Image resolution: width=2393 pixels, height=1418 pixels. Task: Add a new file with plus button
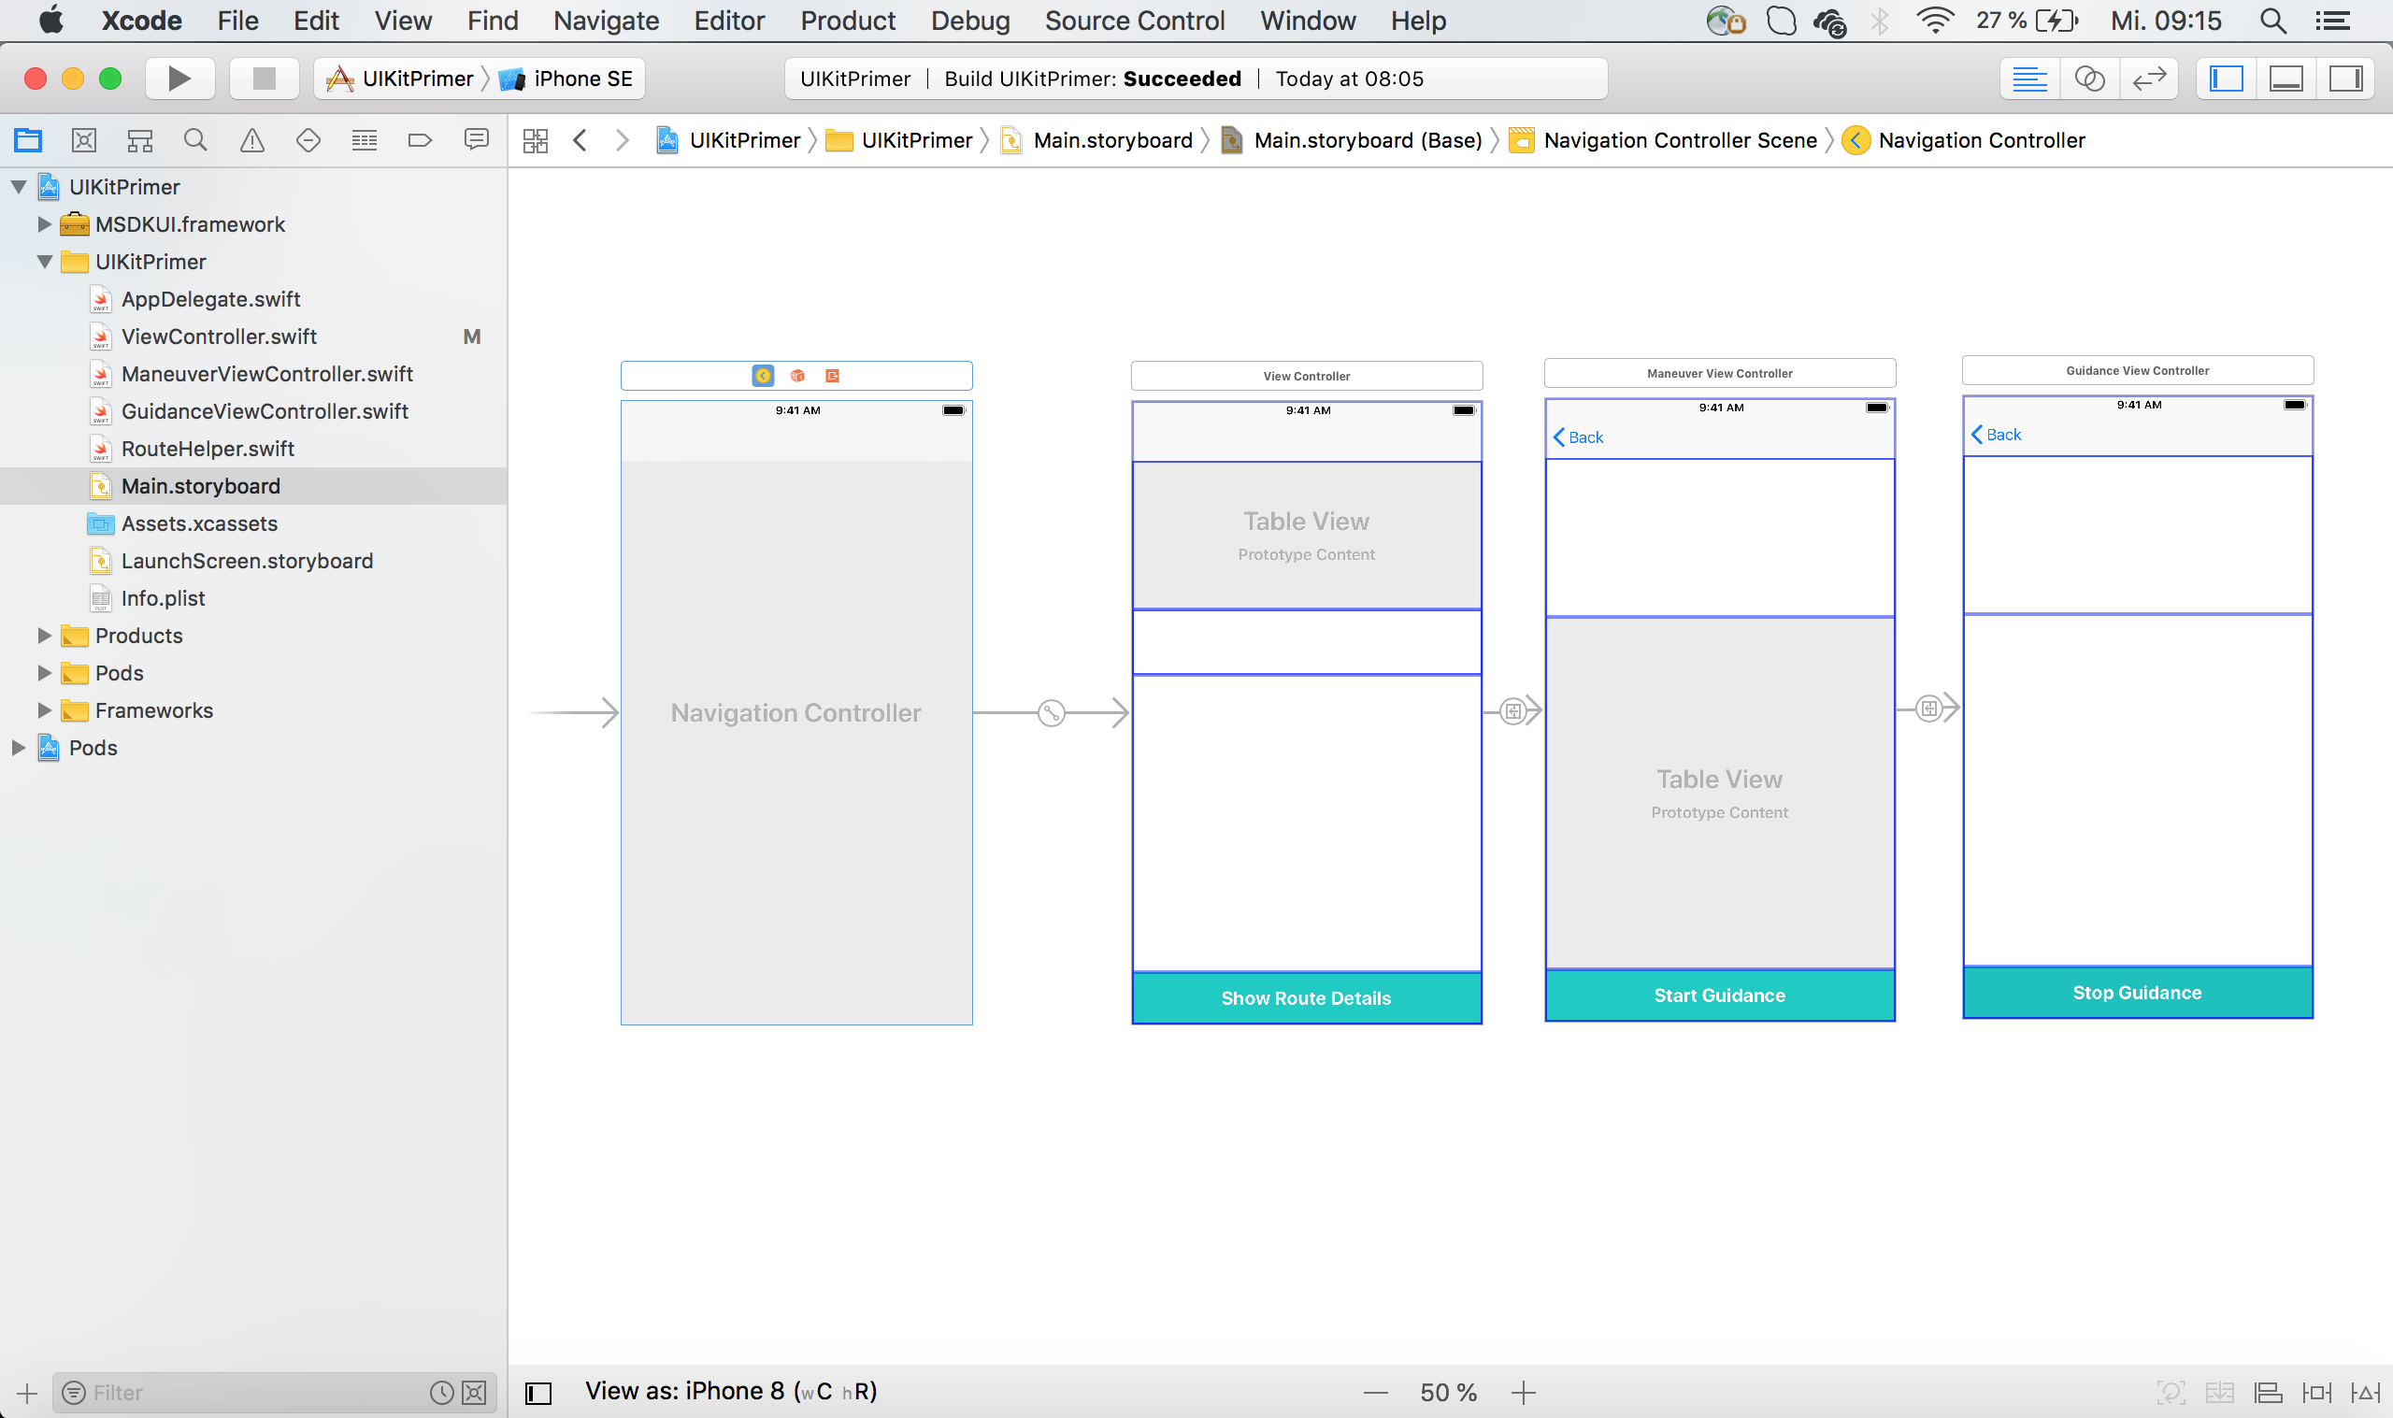[27, 1393]
